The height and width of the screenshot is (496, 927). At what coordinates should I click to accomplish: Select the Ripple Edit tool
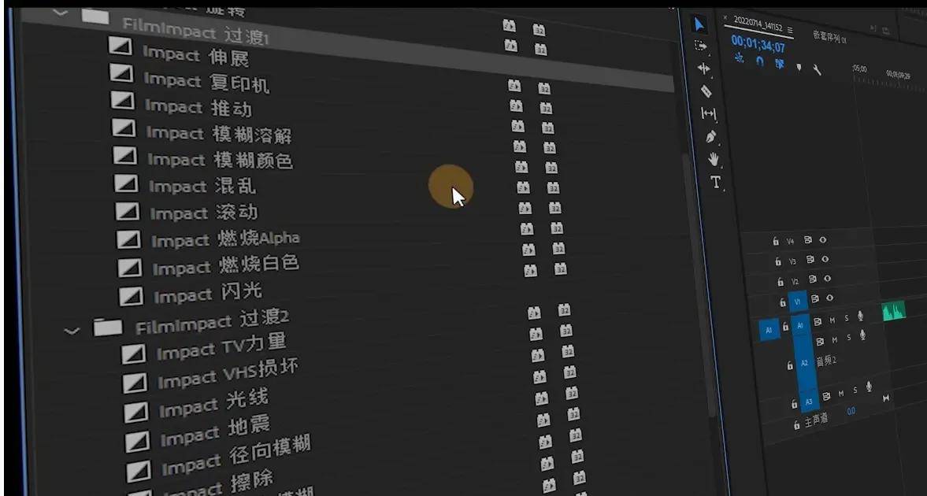click(703, 68)
